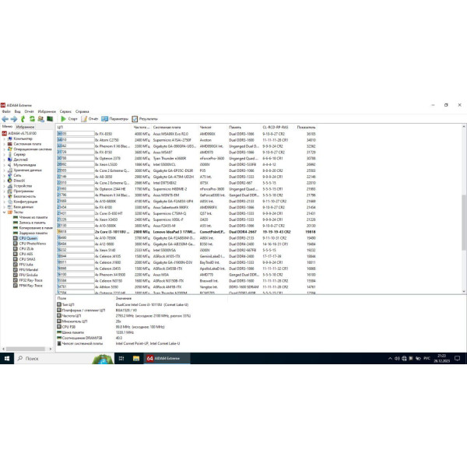Show hidden system tray icons chevron
The width and height of the screenshot is (467, 467).
(x=390, y=359)
